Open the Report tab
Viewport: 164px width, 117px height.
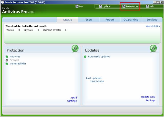(x=110, y=20)
